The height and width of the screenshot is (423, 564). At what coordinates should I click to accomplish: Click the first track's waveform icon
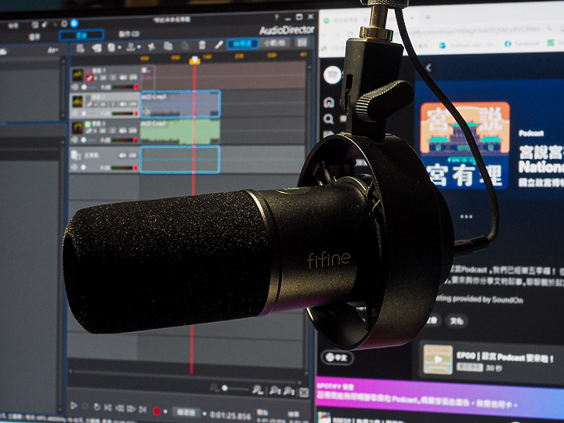point(78,75)
